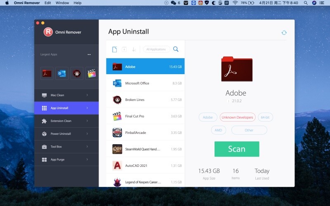The width and height of the screenshot is (330, 206).
Task: Click the 64-bit tag
Action: 265,117
